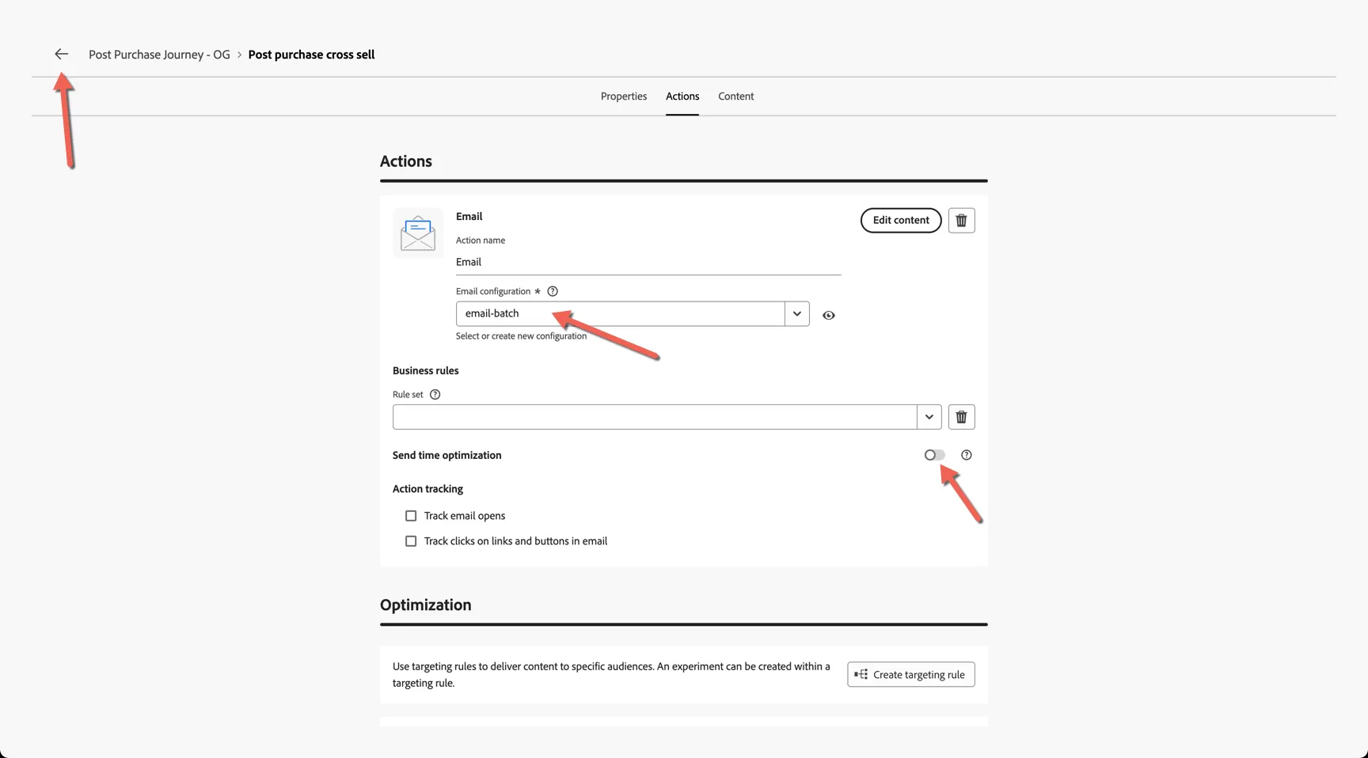Viewport: 1368px width, 758px height.
Task: Click the Post purchase cross sell title
Action: (x=311, y=55)
